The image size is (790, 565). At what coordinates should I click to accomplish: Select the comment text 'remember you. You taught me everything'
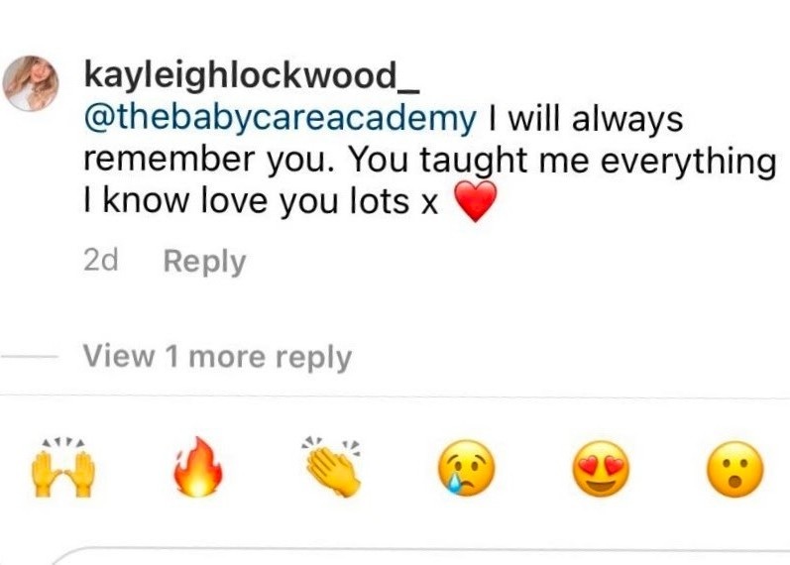click(430, 162)
